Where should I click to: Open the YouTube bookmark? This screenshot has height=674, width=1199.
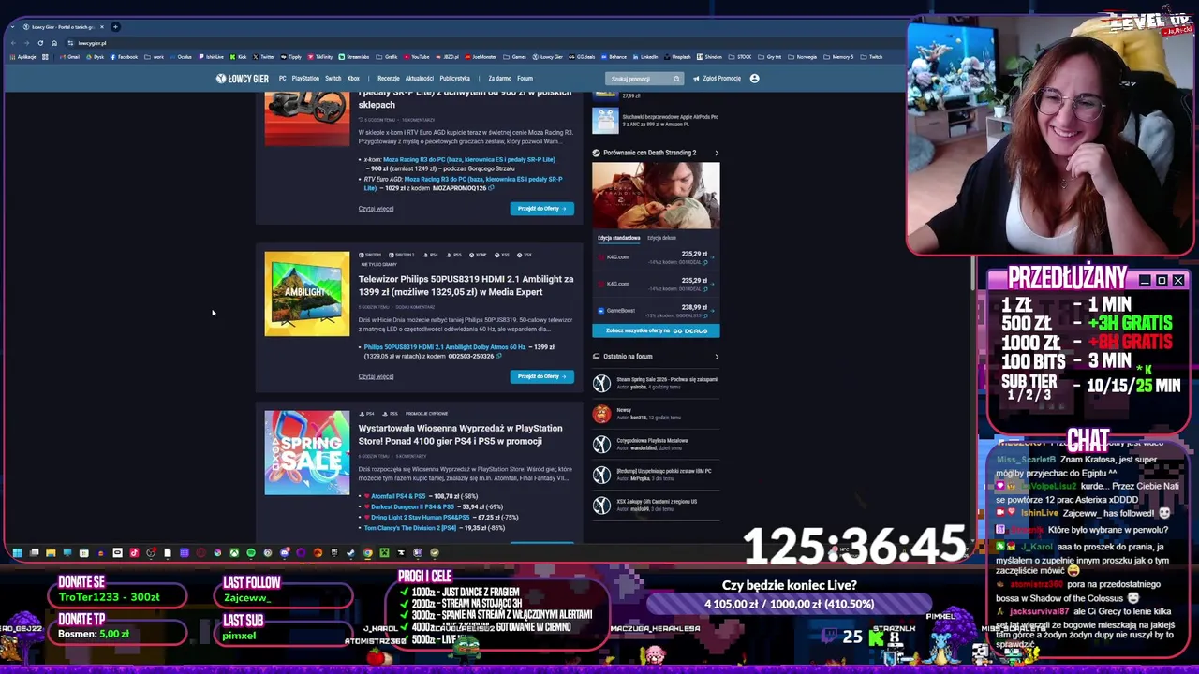[416, 57]
